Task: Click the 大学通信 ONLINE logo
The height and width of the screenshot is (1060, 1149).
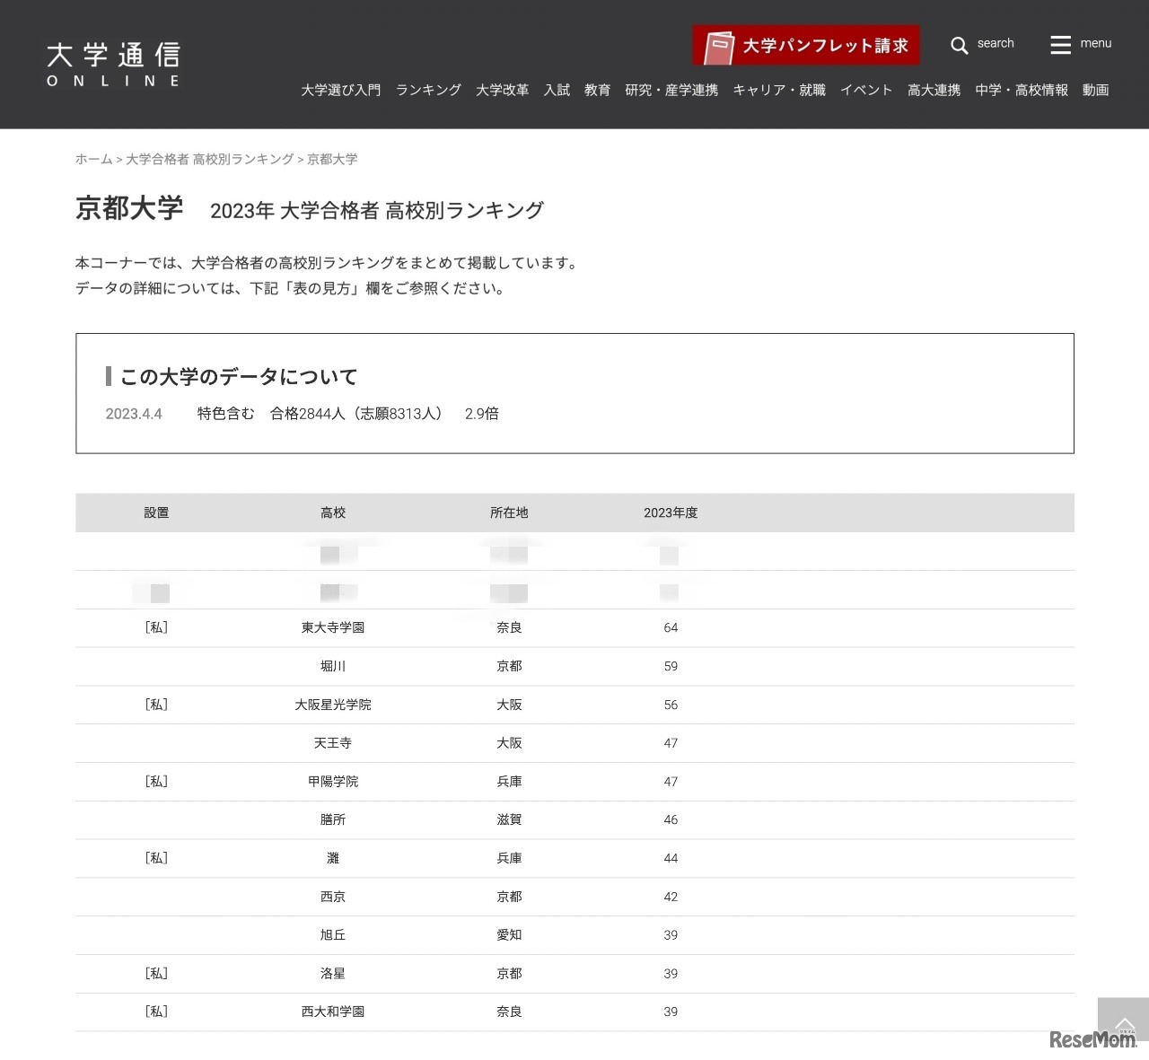Action: coord(113,63)
